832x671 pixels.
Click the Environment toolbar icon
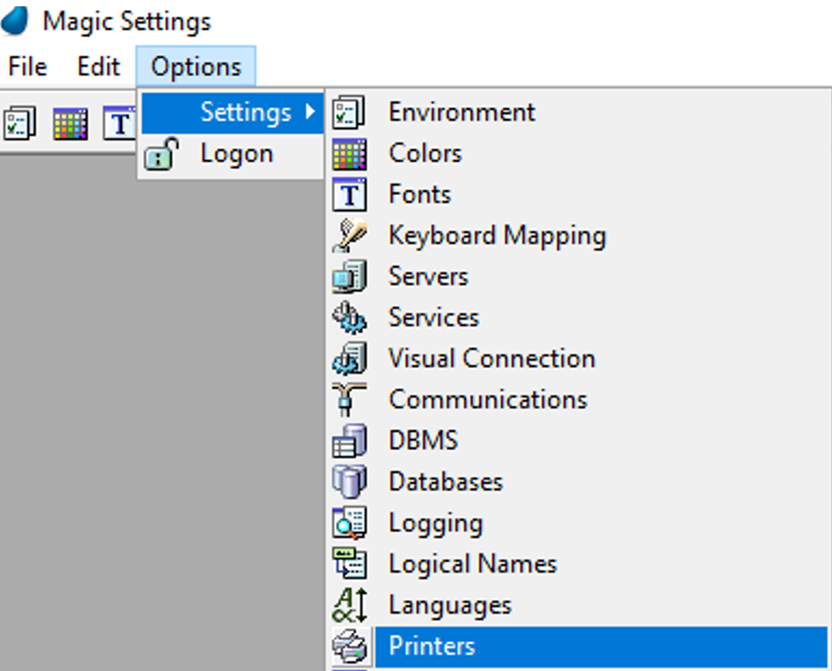click(19, 124)
